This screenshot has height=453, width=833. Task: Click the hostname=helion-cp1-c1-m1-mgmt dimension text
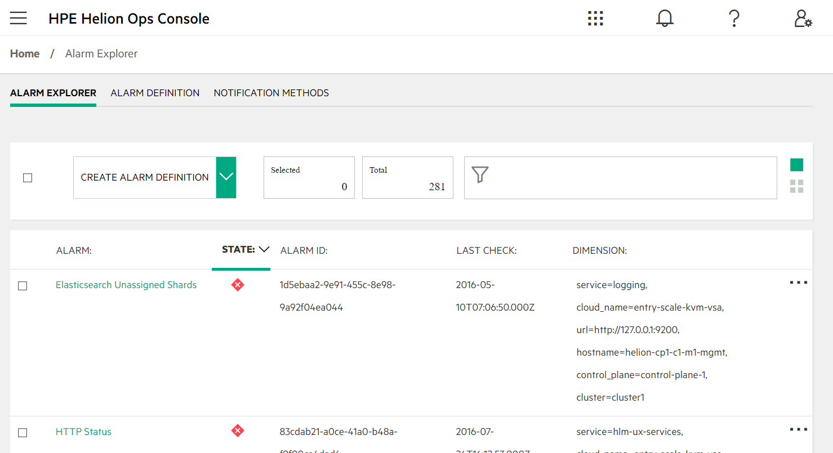652,352
